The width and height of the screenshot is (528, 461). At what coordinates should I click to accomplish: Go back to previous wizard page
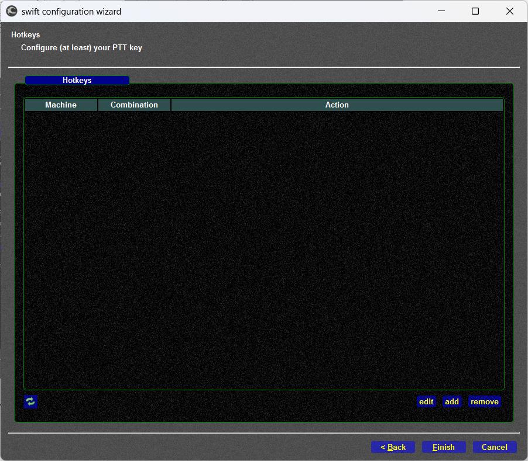tap(393, 447)
